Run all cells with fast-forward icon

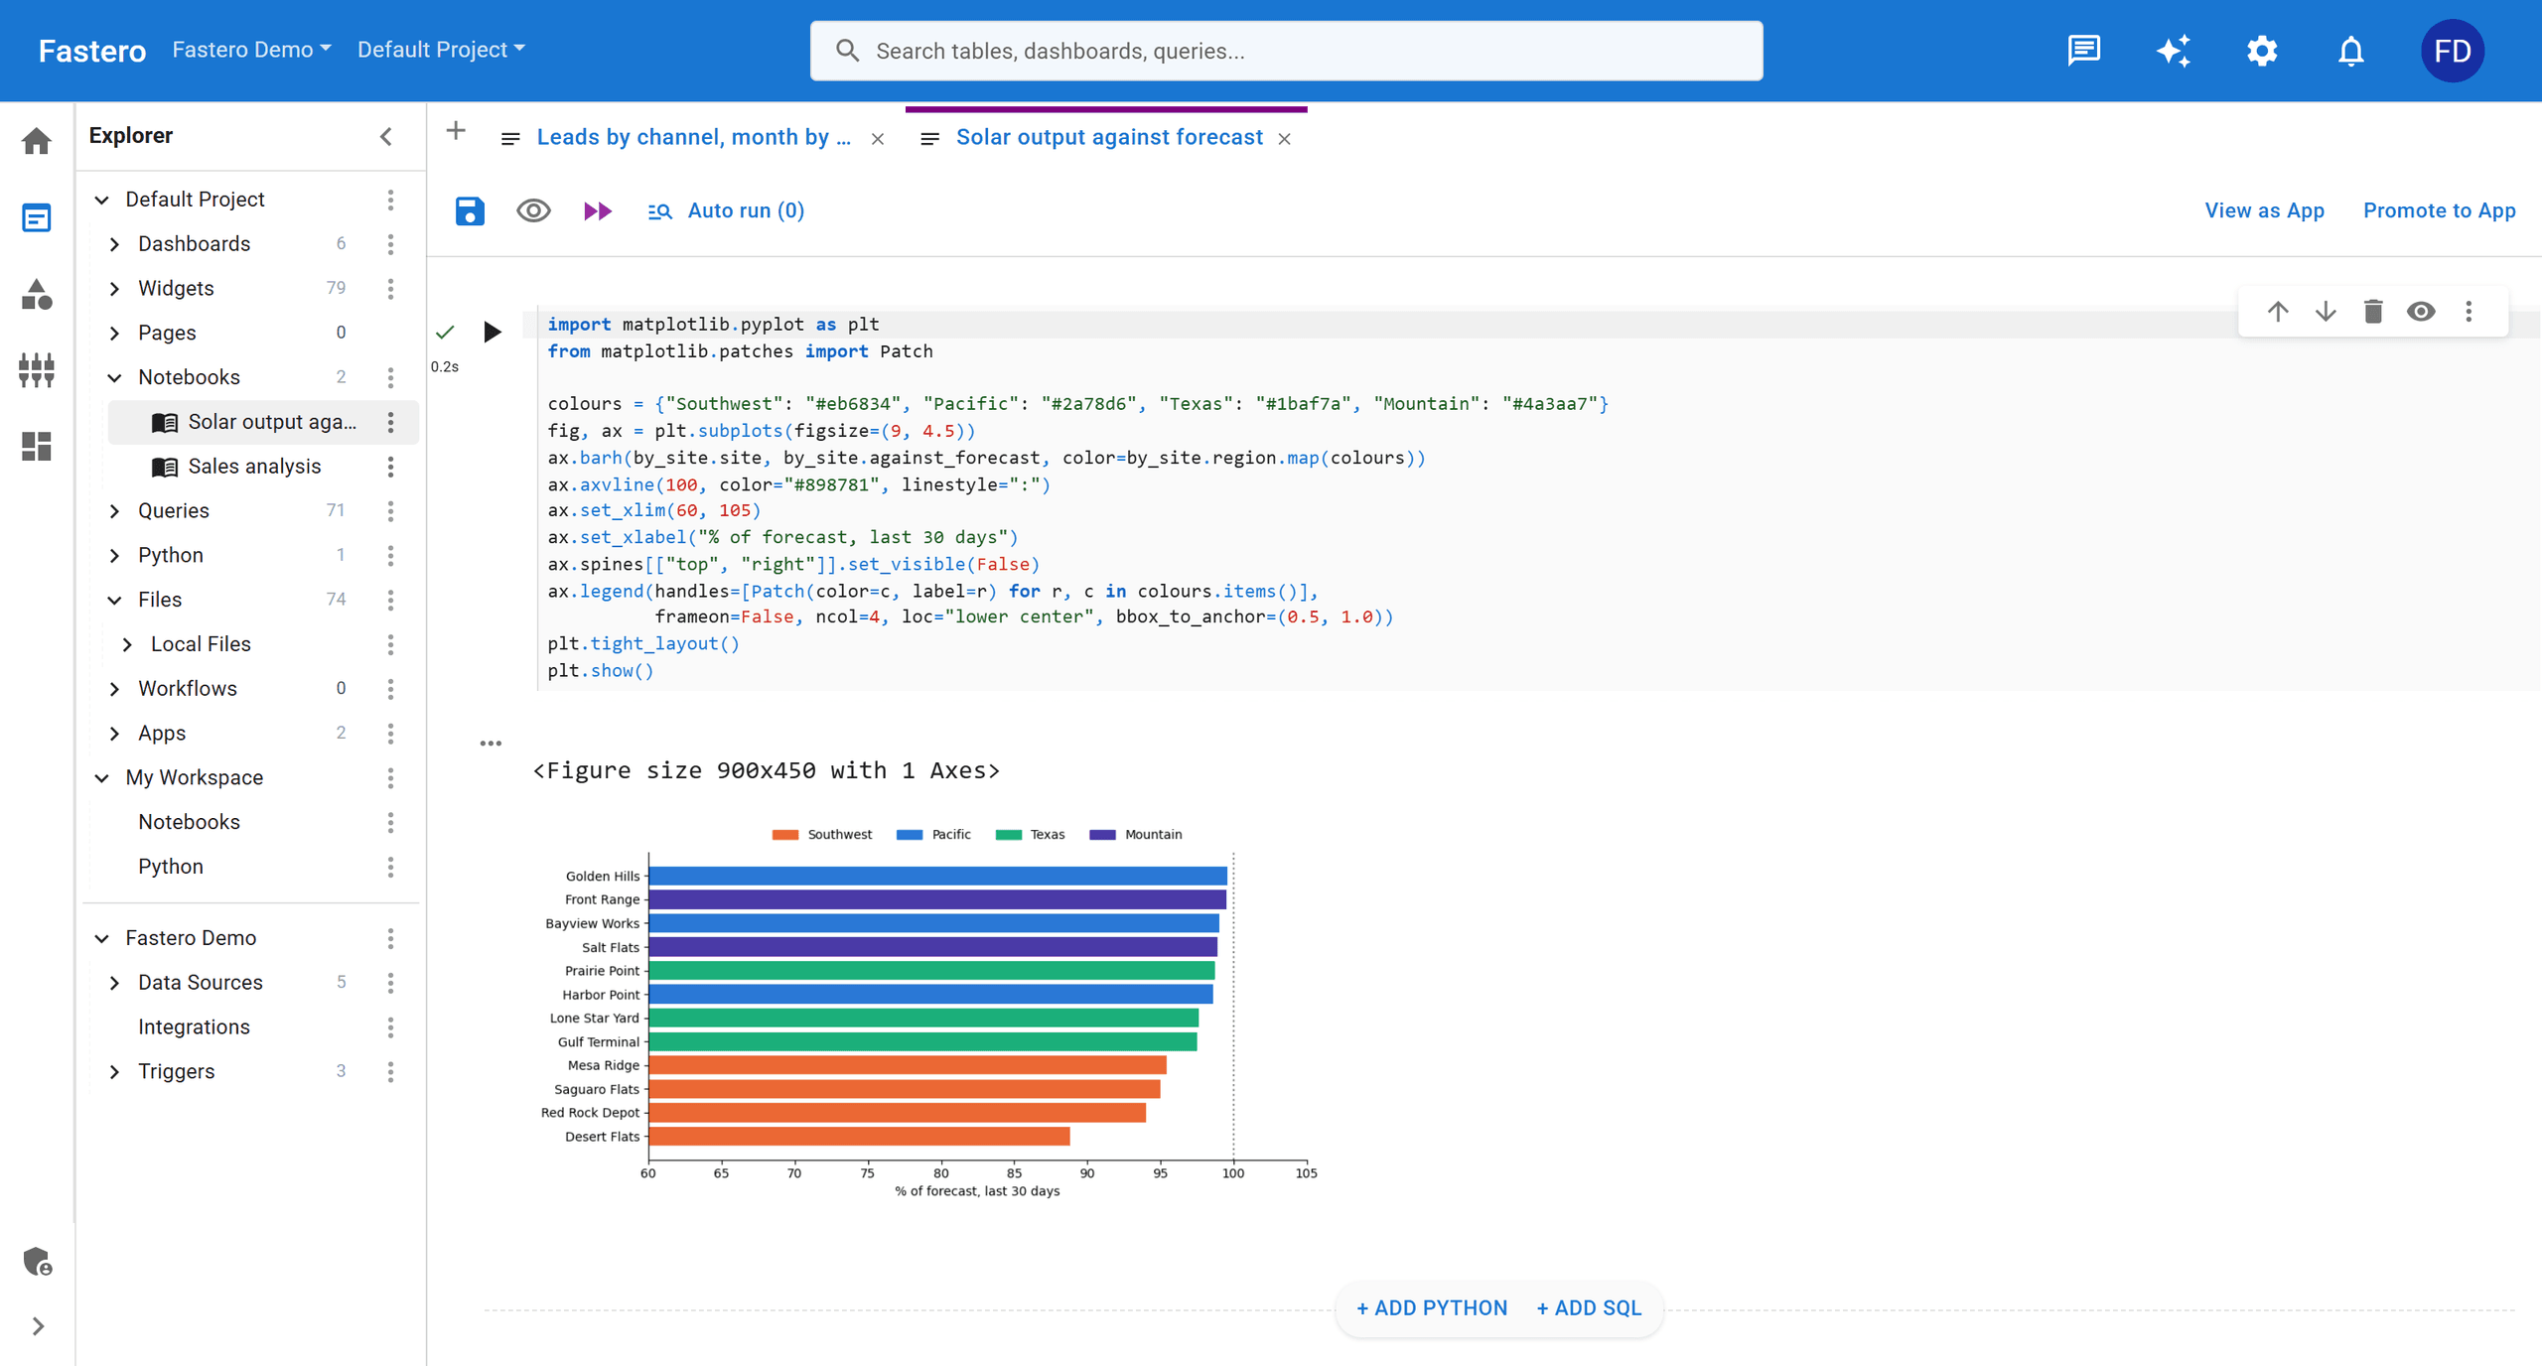(597, 210)
